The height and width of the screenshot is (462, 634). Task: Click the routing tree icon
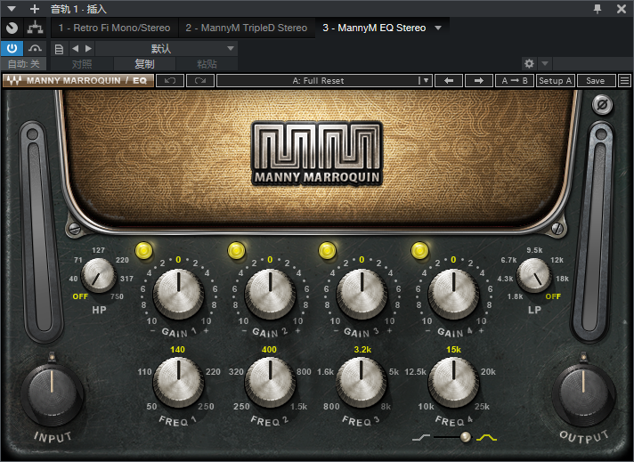coord(36,28)
